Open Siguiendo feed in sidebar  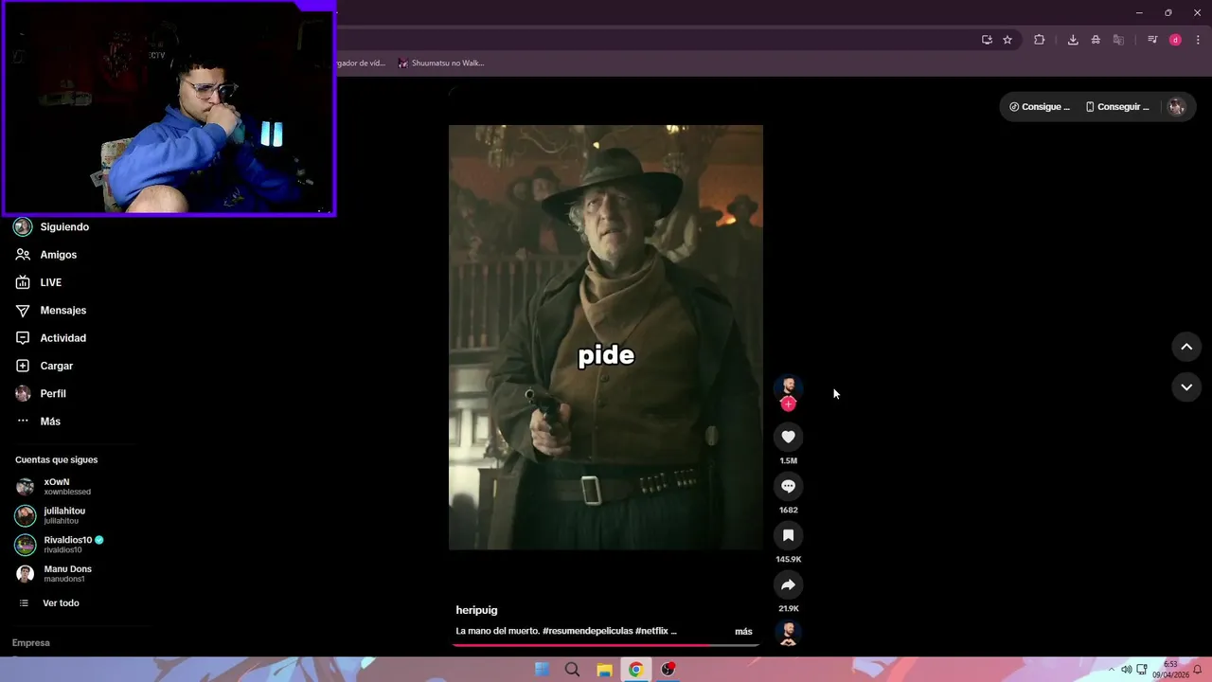(64, 227)
